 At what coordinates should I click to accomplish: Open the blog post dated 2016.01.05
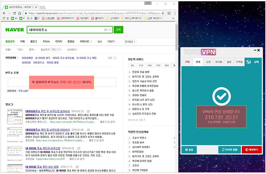(x=48, y=130)
